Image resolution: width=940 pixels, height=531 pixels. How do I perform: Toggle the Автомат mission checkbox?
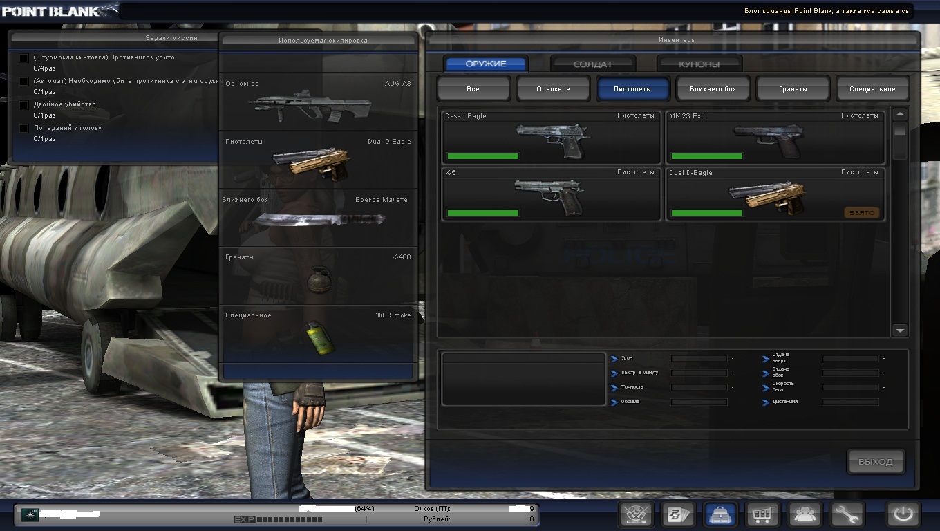(x=24, y=82)
